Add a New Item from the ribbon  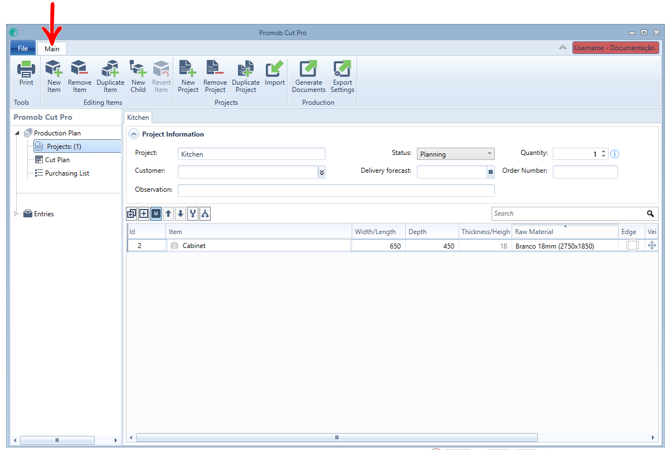point(54,77)
